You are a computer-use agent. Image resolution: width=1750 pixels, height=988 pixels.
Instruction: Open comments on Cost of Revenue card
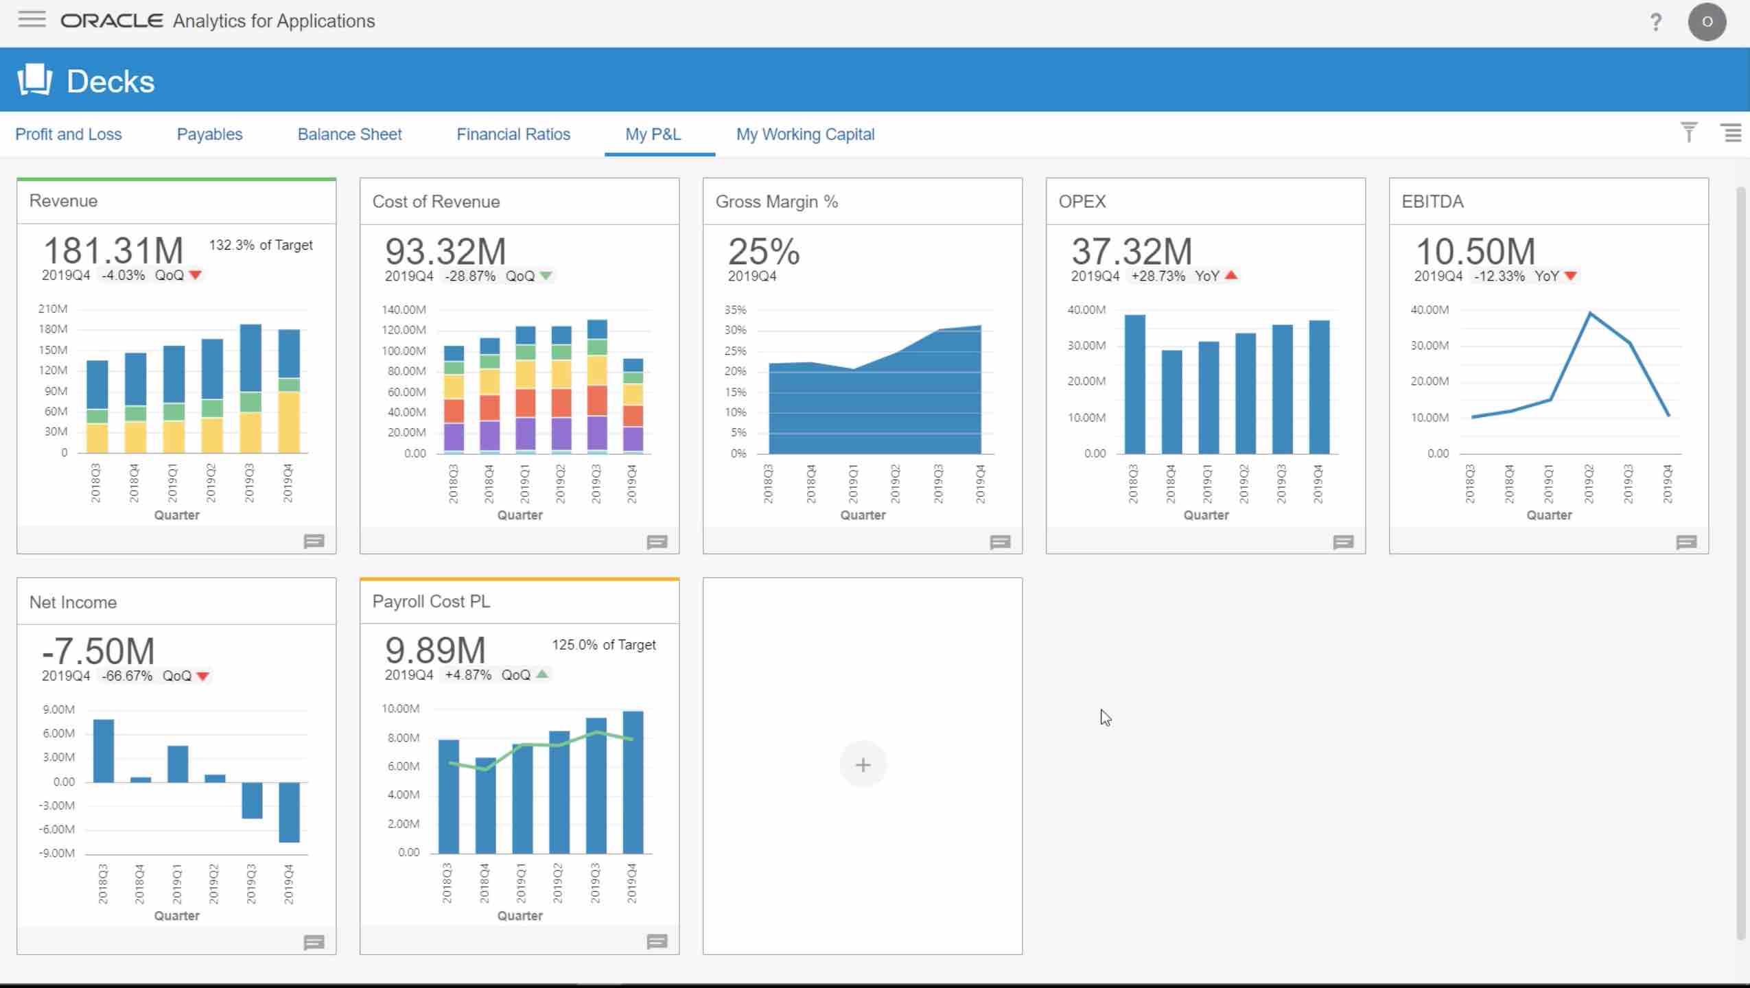tap(657, 542)
